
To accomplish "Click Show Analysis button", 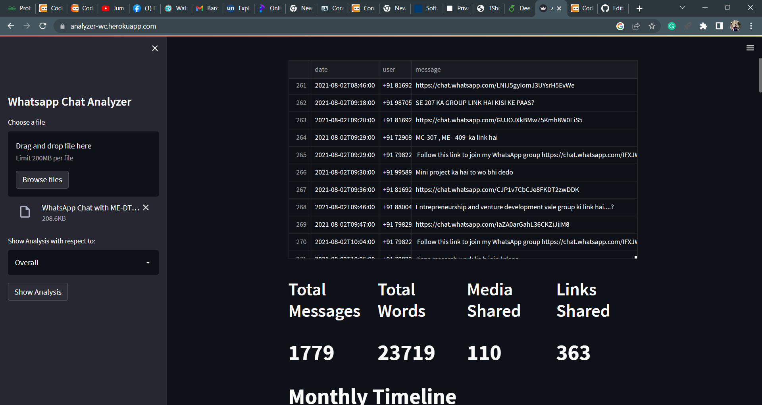I will (38, 292).
